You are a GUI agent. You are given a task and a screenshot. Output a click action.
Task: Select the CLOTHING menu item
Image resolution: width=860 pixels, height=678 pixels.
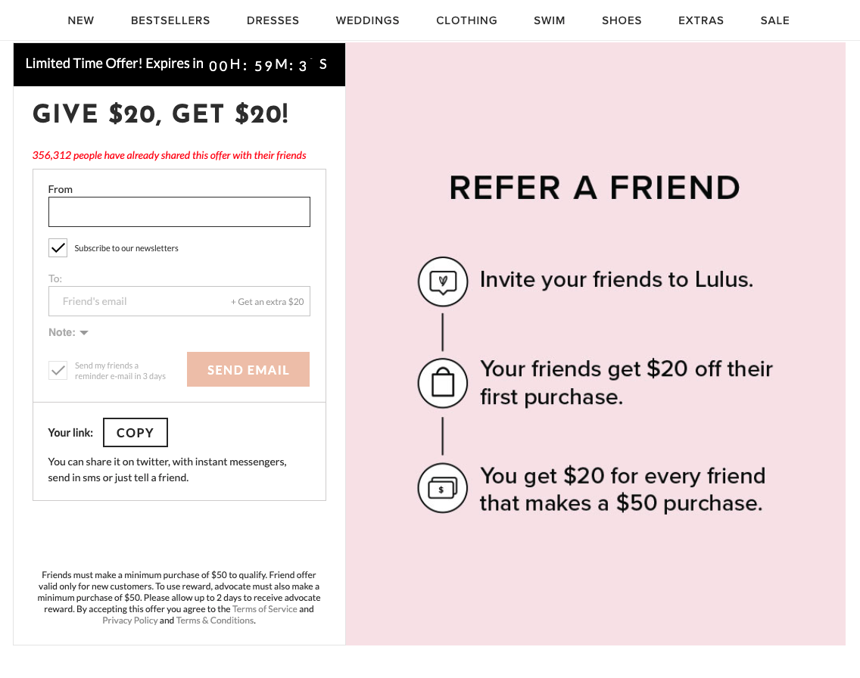[466, 20]
